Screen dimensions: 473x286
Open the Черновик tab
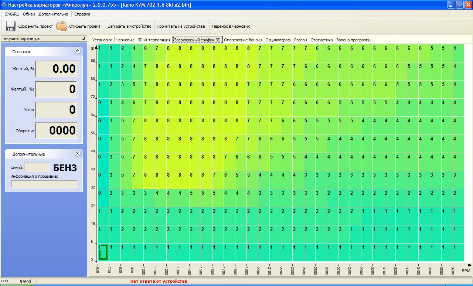point(125,40)
